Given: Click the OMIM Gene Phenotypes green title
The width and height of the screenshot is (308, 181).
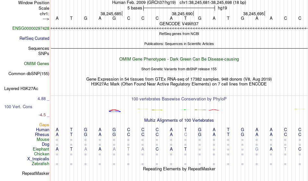Looking at the screenshot, I should [179, 59].
